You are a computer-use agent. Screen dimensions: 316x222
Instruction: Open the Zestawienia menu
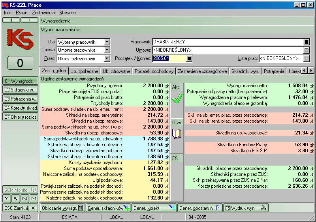click(43, 13)
